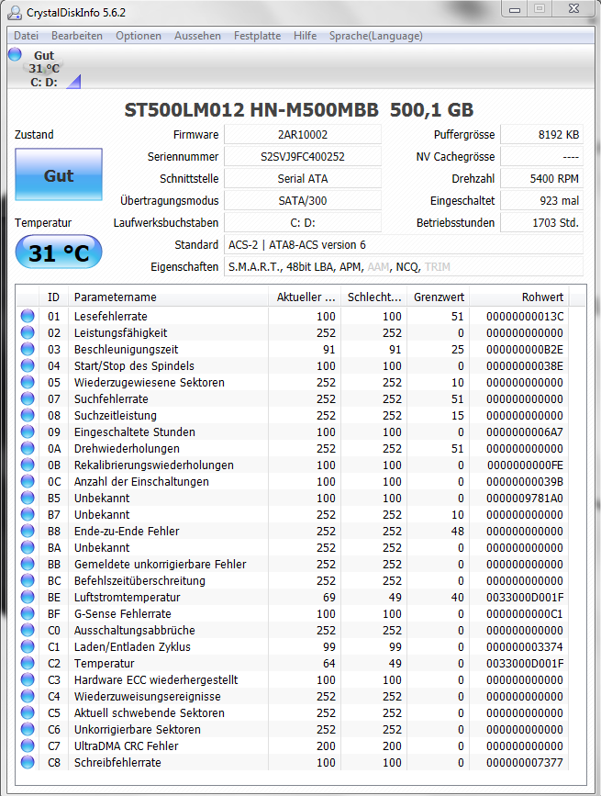Click status orb for Gemeldete unkorrigierbare Fehler
The height and width of the screenshot is (796, 601).
pos(28,564)
